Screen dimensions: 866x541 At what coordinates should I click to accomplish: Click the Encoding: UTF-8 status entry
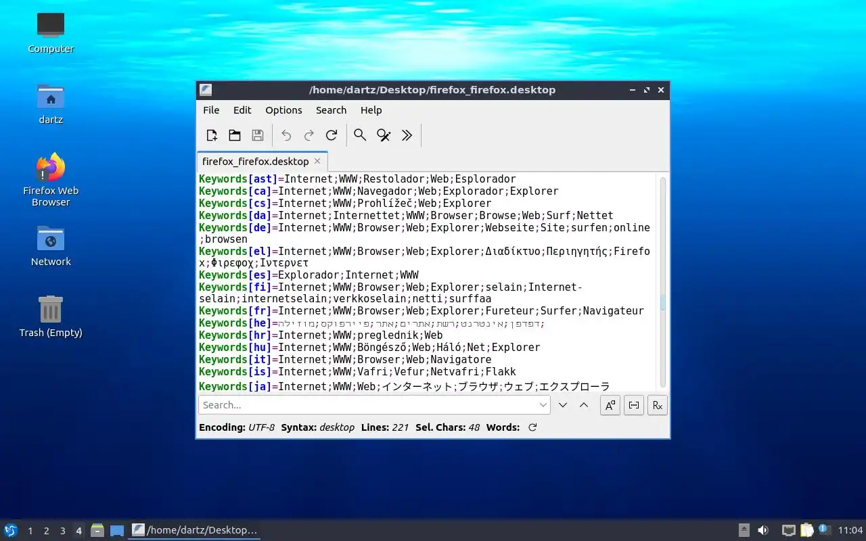click(237, 427)
